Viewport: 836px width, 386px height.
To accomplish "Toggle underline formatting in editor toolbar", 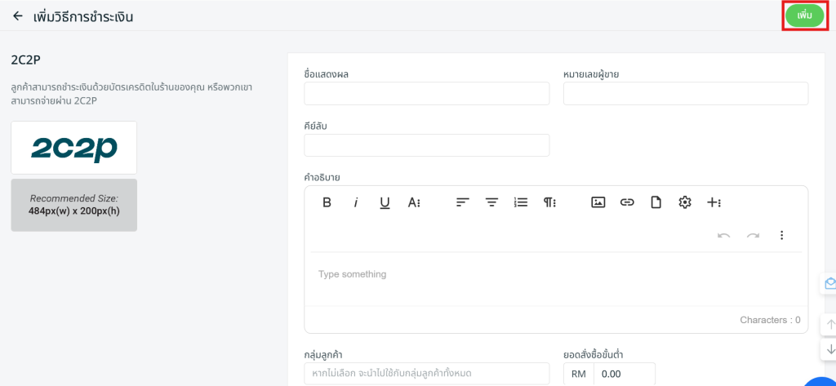I will (x=385, y=202).
